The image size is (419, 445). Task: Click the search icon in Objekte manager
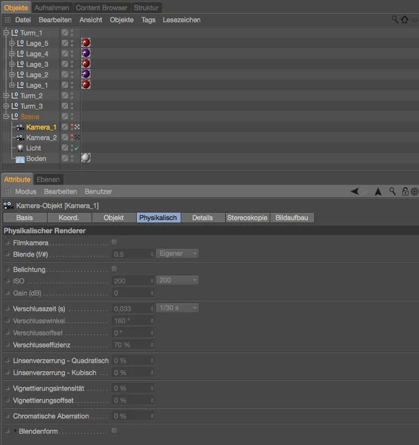pyautogui.click(x=395, y=19)
